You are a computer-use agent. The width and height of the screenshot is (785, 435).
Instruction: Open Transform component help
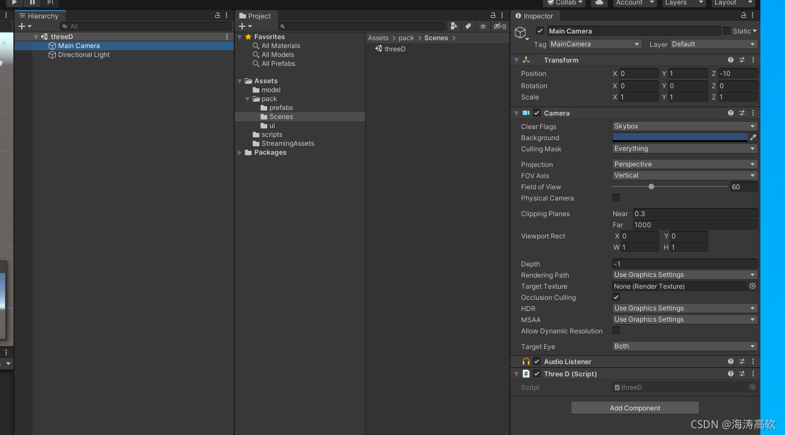(x=731, y=60)
